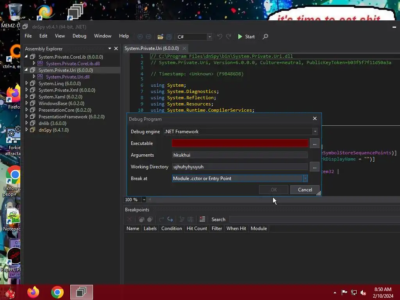Click the System.Linq assembly icon
The image size is (400, 300).
coord(33,83)
